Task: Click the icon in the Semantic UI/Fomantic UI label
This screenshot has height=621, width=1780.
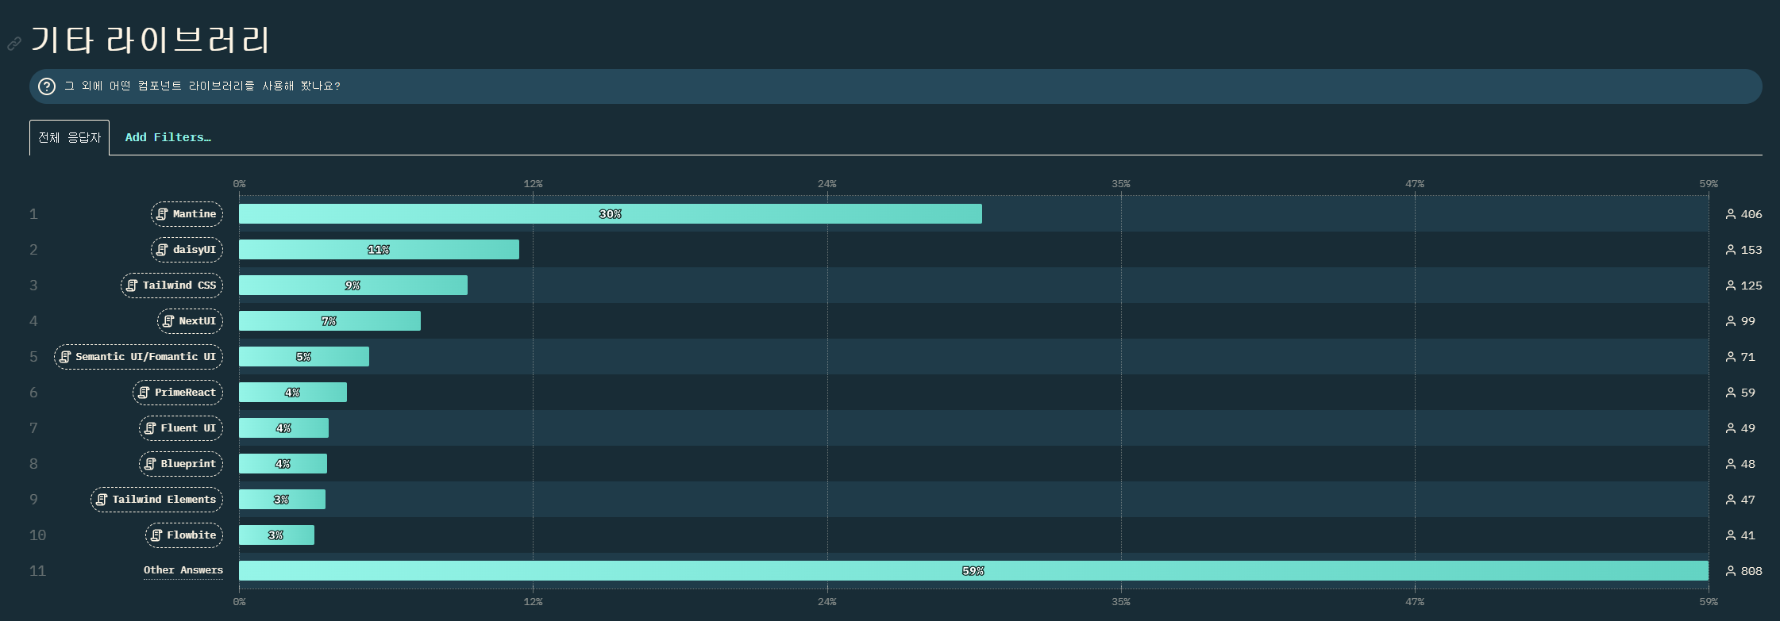Action: (65, 357)
